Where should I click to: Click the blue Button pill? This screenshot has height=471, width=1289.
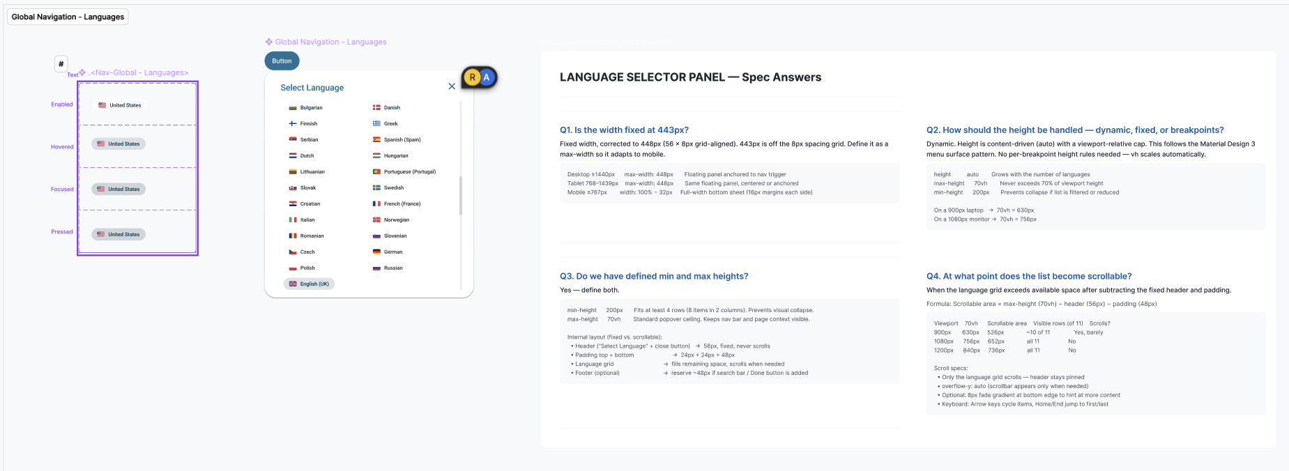pyautogui.click(x=282, y=61)
